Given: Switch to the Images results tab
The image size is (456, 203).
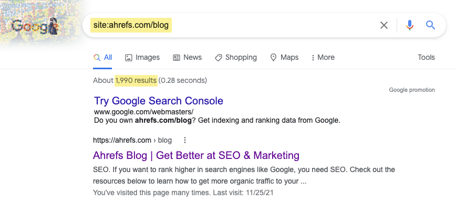Looking at the screenshot, I should click(142, 58).
